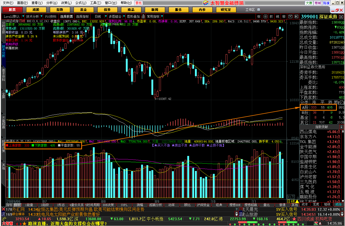Select the 基金 category button
The height and width of the screenshot is (226, 345).
tap(83, 10)
